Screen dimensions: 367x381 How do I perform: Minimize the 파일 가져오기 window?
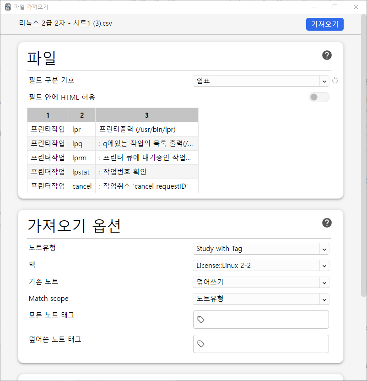314,7
